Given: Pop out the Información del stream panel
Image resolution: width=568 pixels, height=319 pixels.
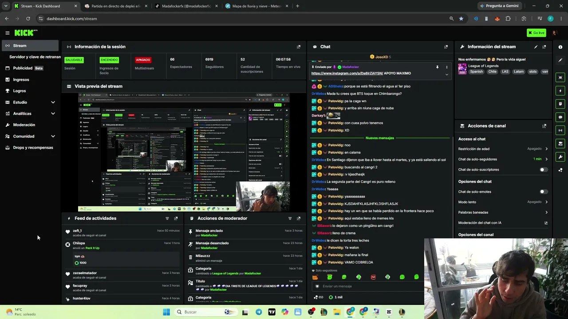Looking at the screenshot, I should (x=544, y=47).
